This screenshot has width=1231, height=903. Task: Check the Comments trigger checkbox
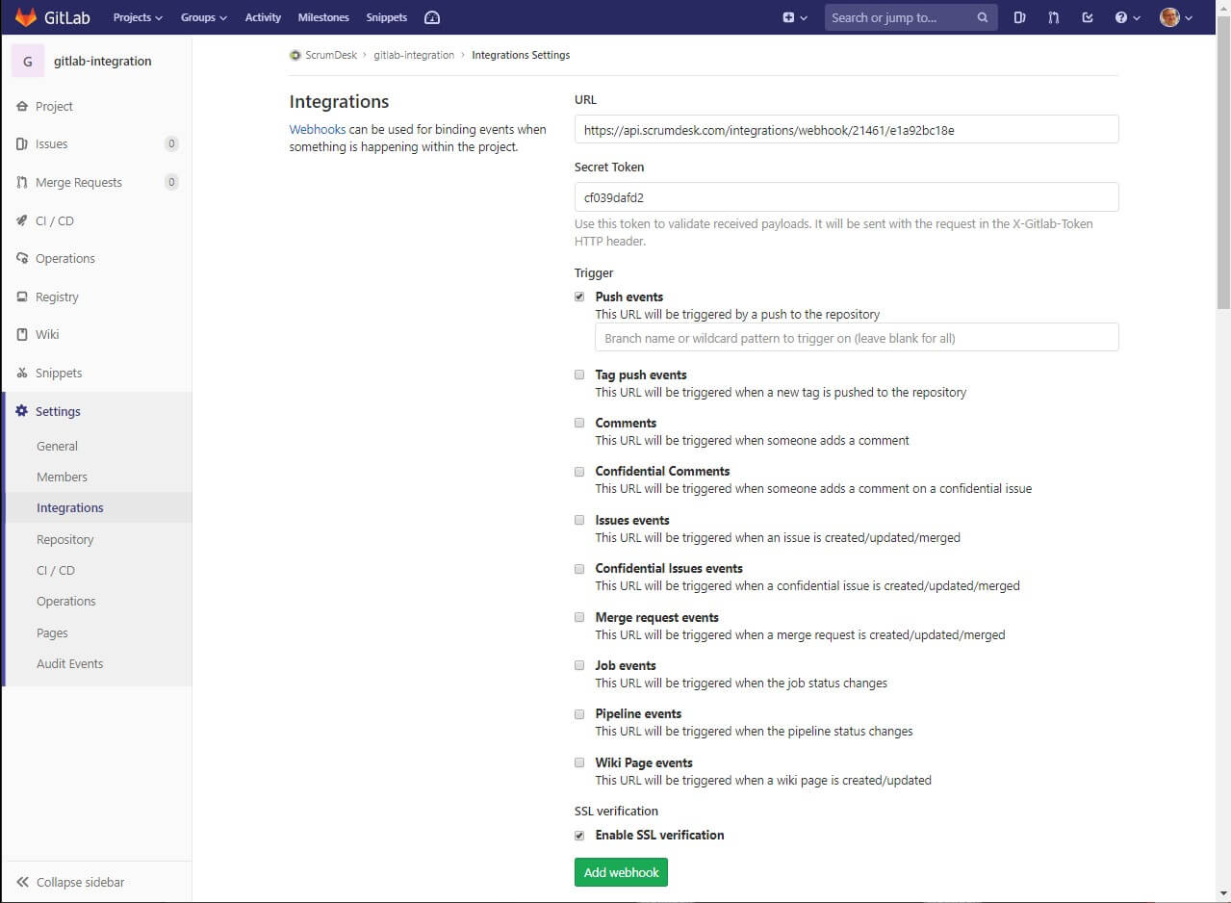579,423
